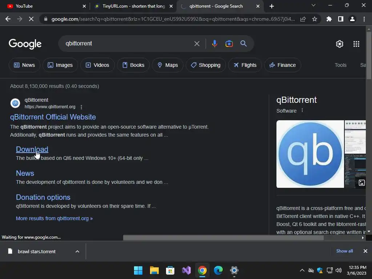This screenshot has height=279, width=372.
Task: Toggle Chrome side panel
Action: [341, 19]
